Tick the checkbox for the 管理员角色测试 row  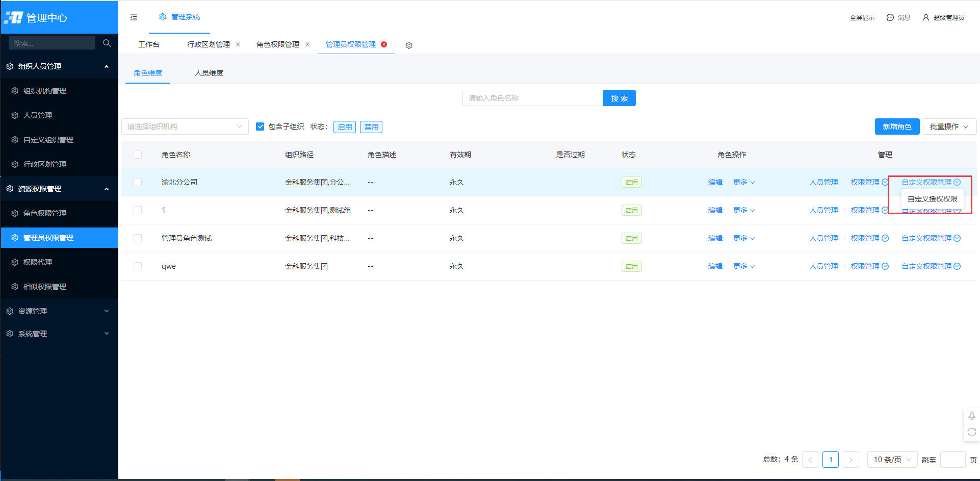[138, 238]
